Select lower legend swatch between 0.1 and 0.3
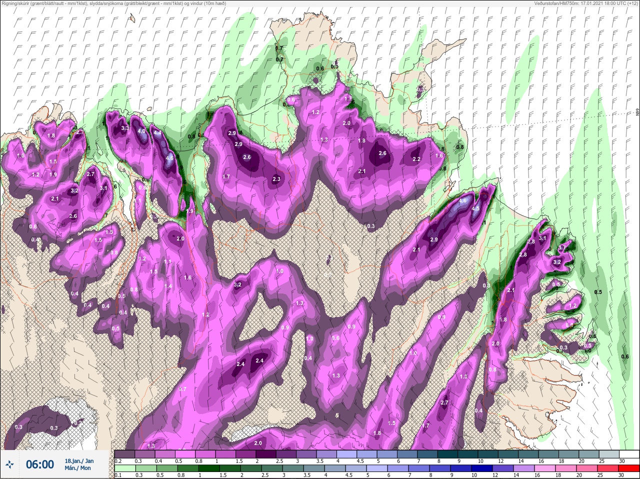This screenshot has width=640, height=479. pos(124,468)
